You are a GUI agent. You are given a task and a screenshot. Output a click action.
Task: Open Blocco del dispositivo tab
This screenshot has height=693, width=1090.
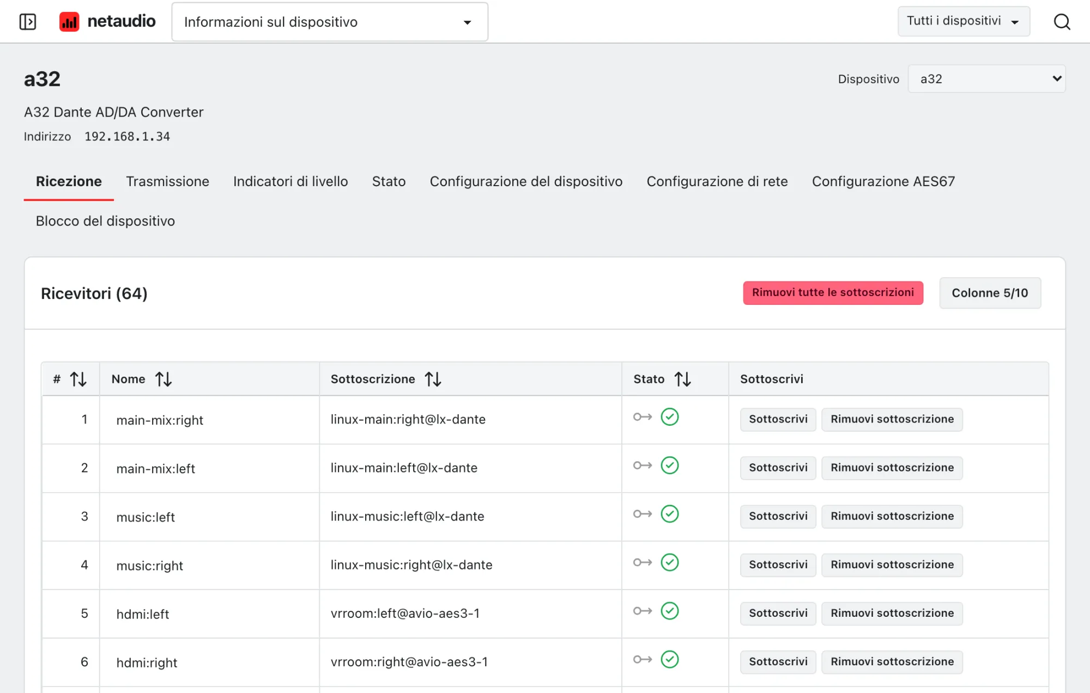[x=105, y=221]
